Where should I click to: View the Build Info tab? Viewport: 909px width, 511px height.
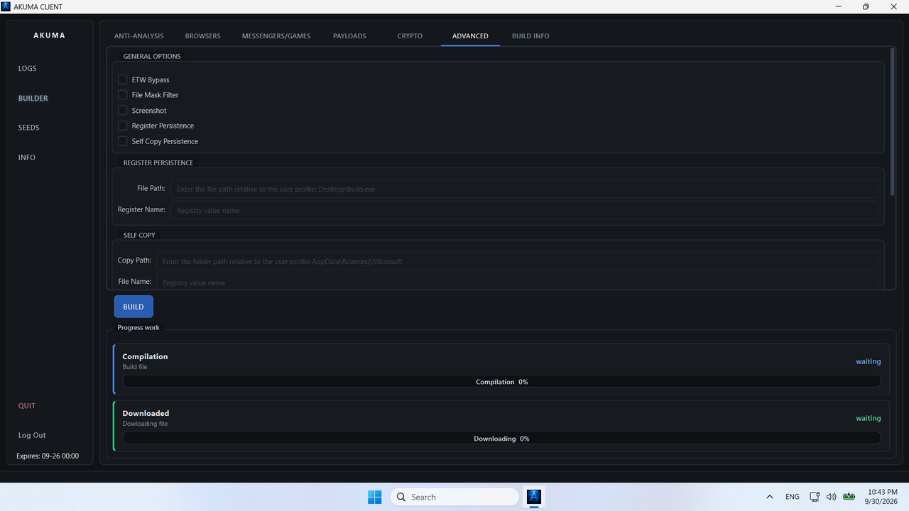pyautogui.click(x=530, y=36)
